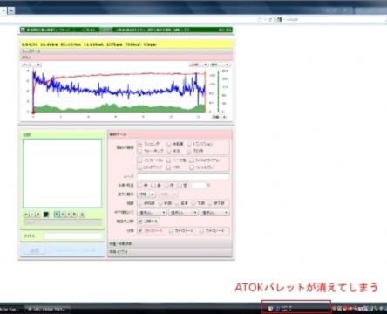Select the highlighted tab in the green navigation bar
387x314 pixels.
coord(105,30)
